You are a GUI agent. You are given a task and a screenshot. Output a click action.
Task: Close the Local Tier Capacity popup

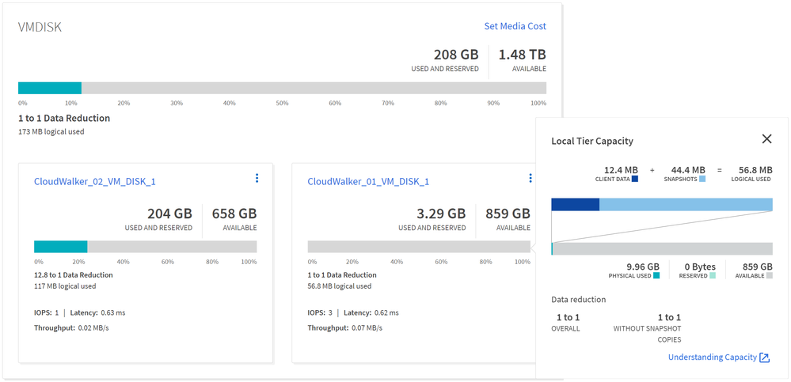tap(766, 139)
